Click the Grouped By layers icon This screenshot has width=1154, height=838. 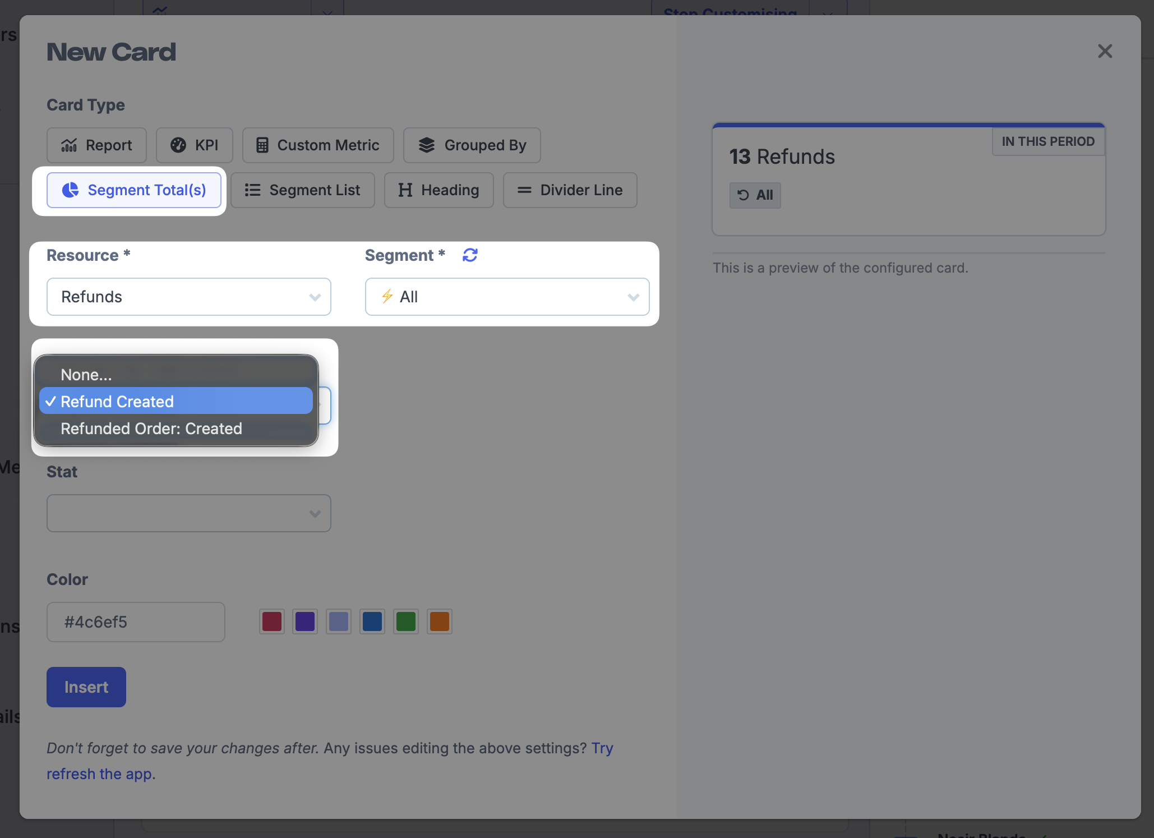[427, 145]
